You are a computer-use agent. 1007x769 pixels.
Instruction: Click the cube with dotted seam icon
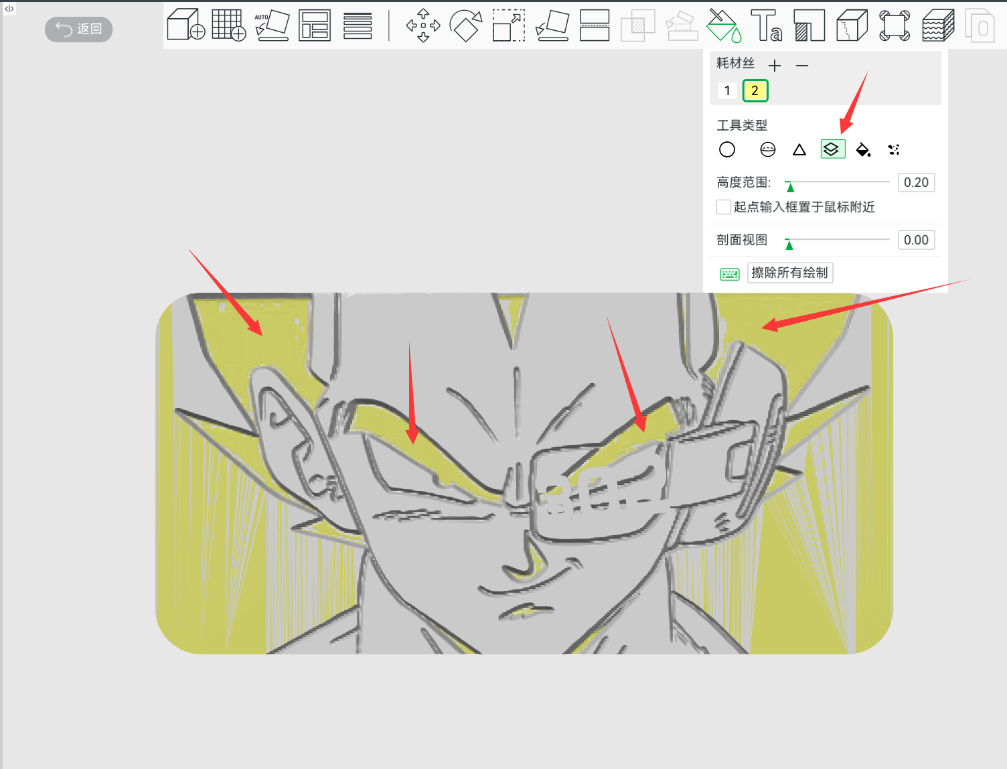pos(852,25)
